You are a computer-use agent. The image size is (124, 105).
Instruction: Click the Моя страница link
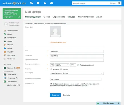pos(14,23)
